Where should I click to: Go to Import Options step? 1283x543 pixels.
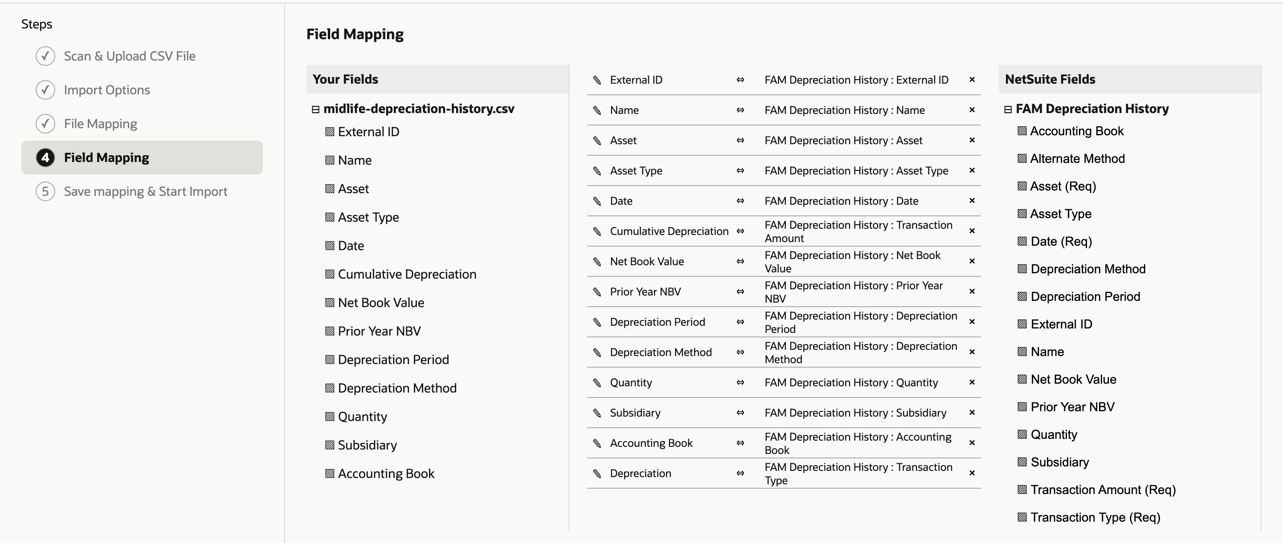(x=106, y=90)
